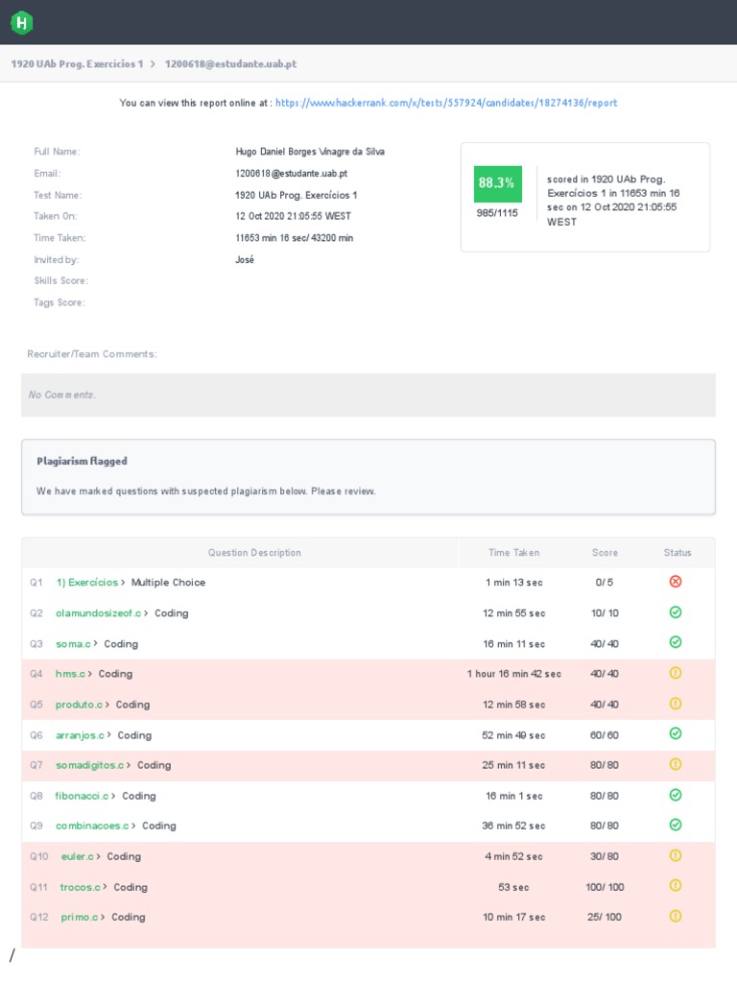Click the Plagiarism flagged notice panel
737x983 pixels.
coord(368,476)
